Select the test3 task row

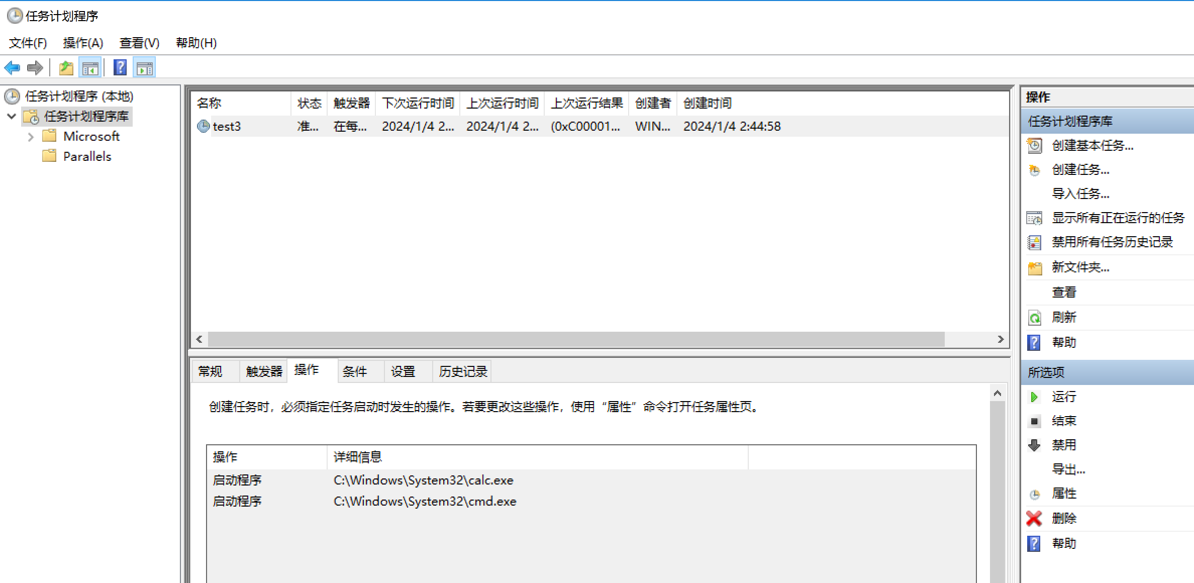(x=227, y=127)
